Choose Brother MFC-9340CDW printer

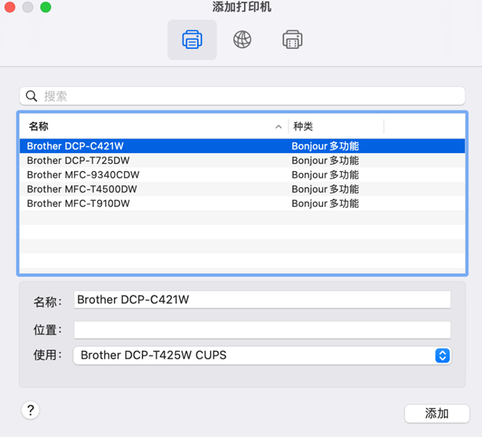pos(242,175)
